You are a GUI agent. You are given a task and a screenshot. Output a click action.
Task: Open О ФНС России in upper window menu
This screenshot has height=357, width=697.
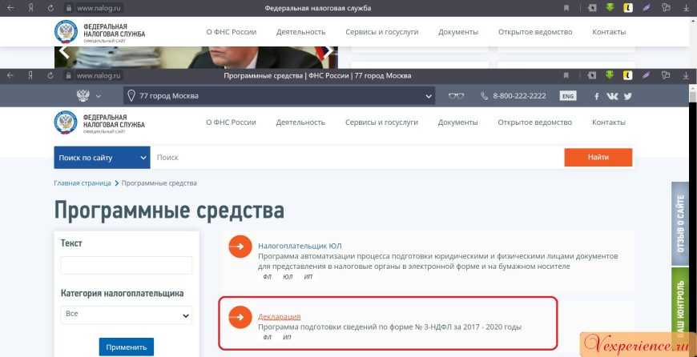pyautogui.click(x=232, y=32)
